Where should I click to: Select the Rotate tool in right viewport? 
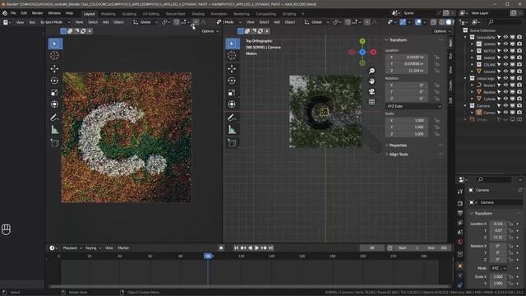[x=232, y=81]
